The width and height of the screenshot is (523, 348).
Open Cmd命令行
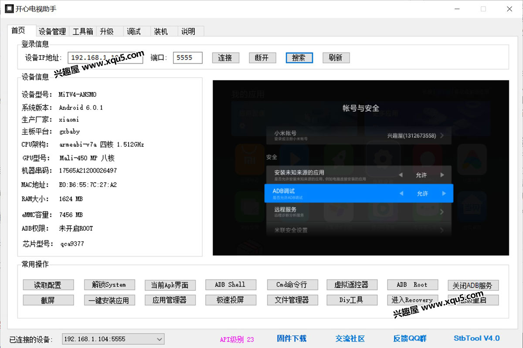point(292,285)
